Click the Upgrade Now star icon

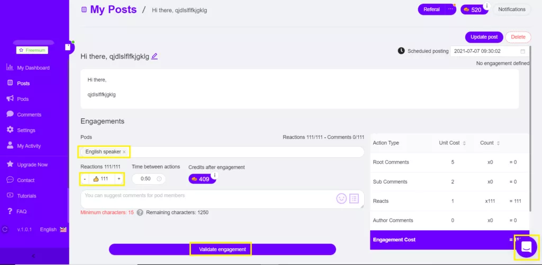click(x=10, y=164)
